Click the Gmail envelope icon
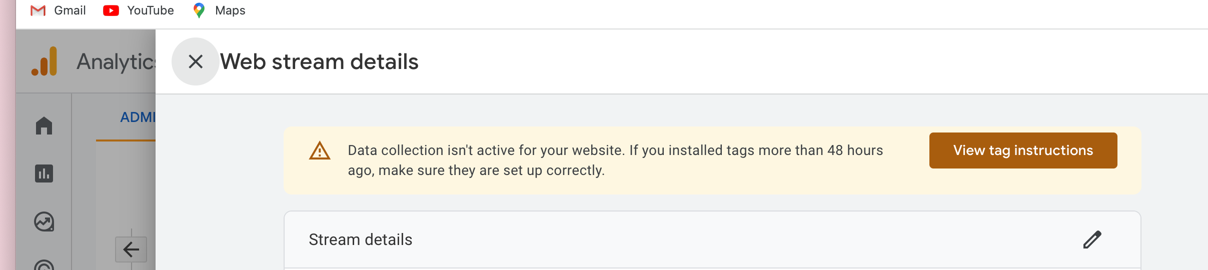Image resolution: width=1208 pixels, height=270 pixels. 38,10
